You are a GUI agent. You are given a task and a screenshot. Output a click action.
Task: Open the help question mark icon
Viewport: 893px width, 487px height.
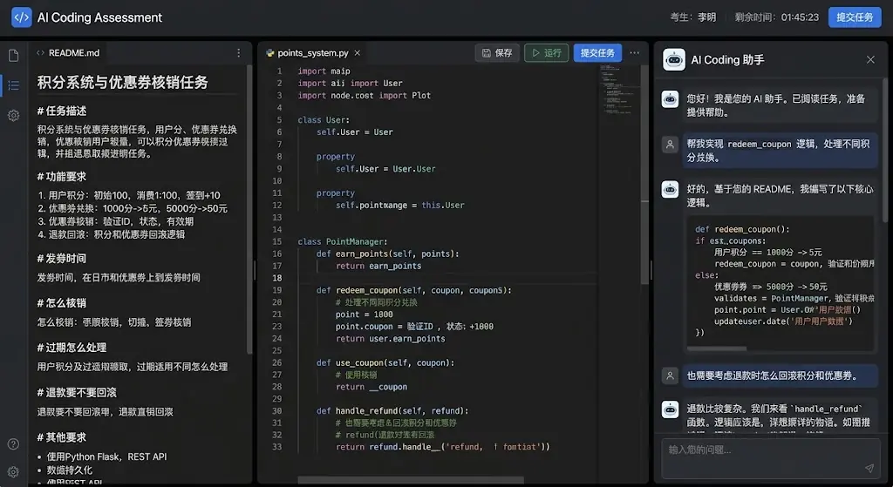[x=13, y=443]
